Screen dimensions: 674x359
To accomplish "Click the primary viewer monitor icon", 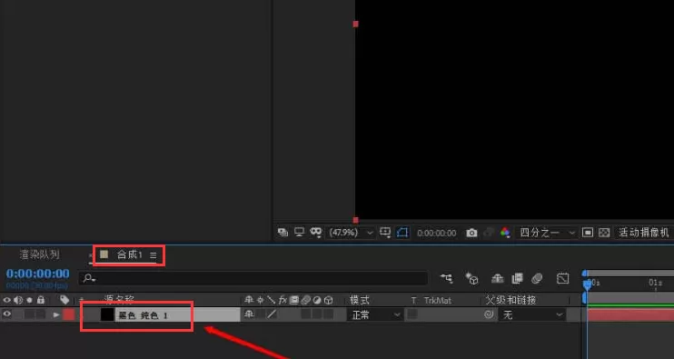I will (x=299, y=233).
